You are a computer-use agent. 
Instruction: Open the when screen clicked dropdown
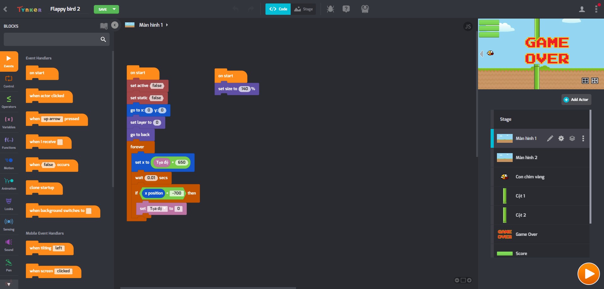tap(63, 271)
